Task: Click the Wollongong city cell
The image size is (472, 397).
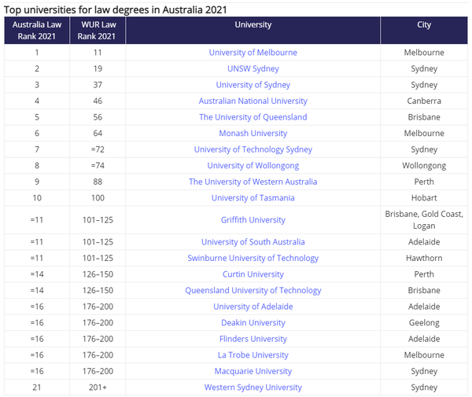Action: click(424, 166)
